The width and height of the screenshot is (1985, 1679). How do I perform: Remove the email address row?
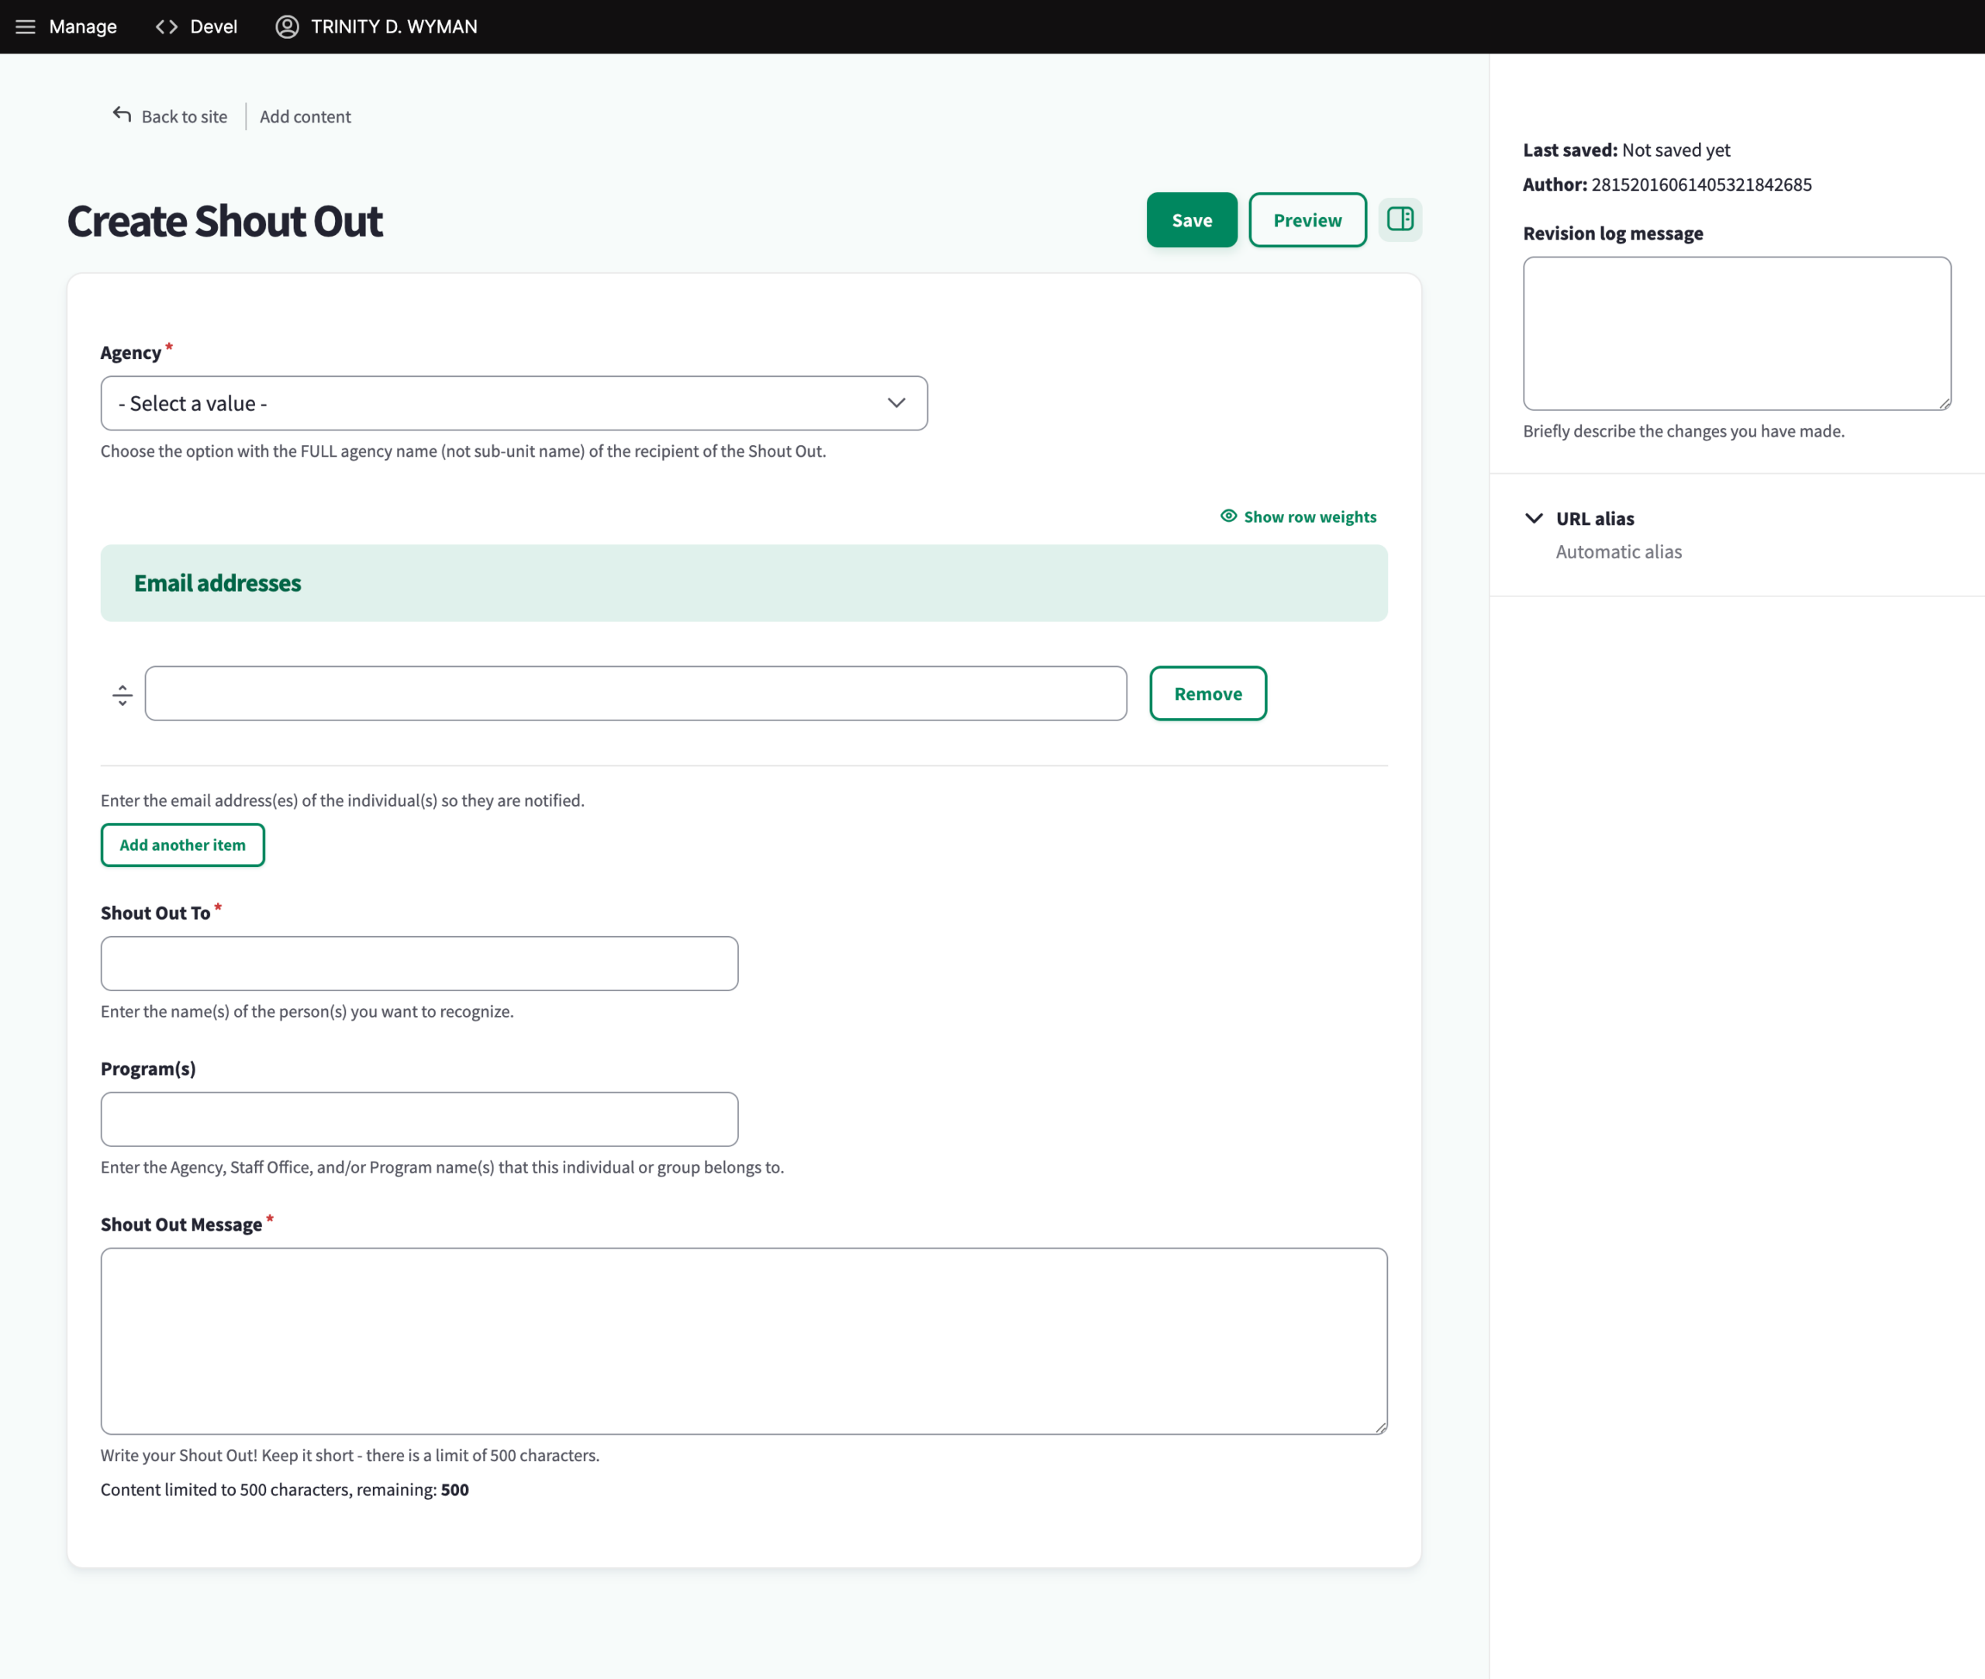1207,694
